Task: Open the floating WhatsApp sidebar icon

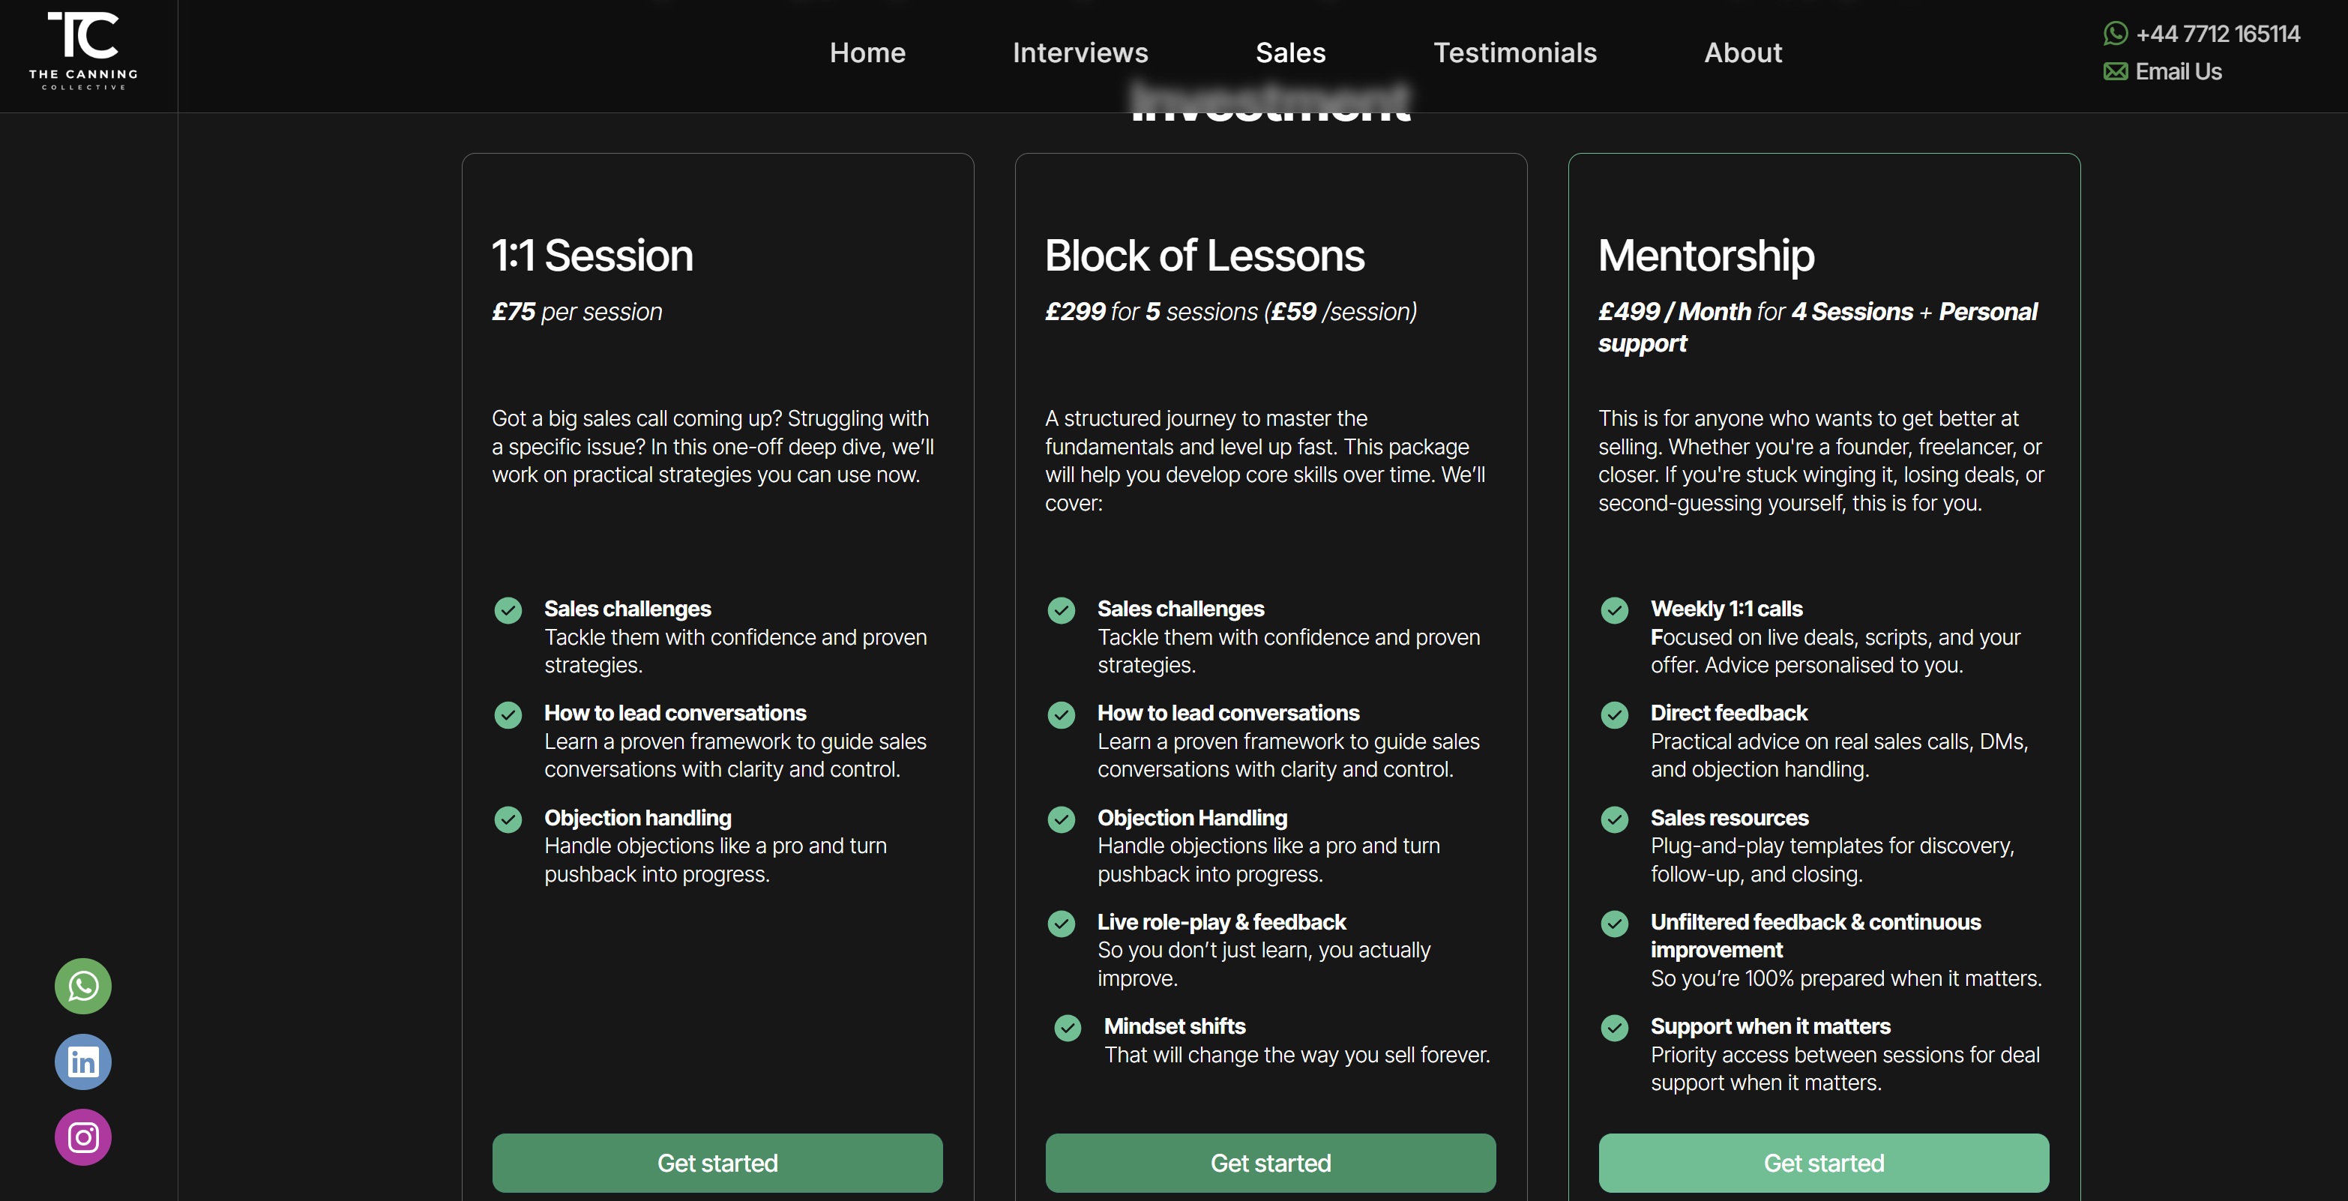Action: 83,986
